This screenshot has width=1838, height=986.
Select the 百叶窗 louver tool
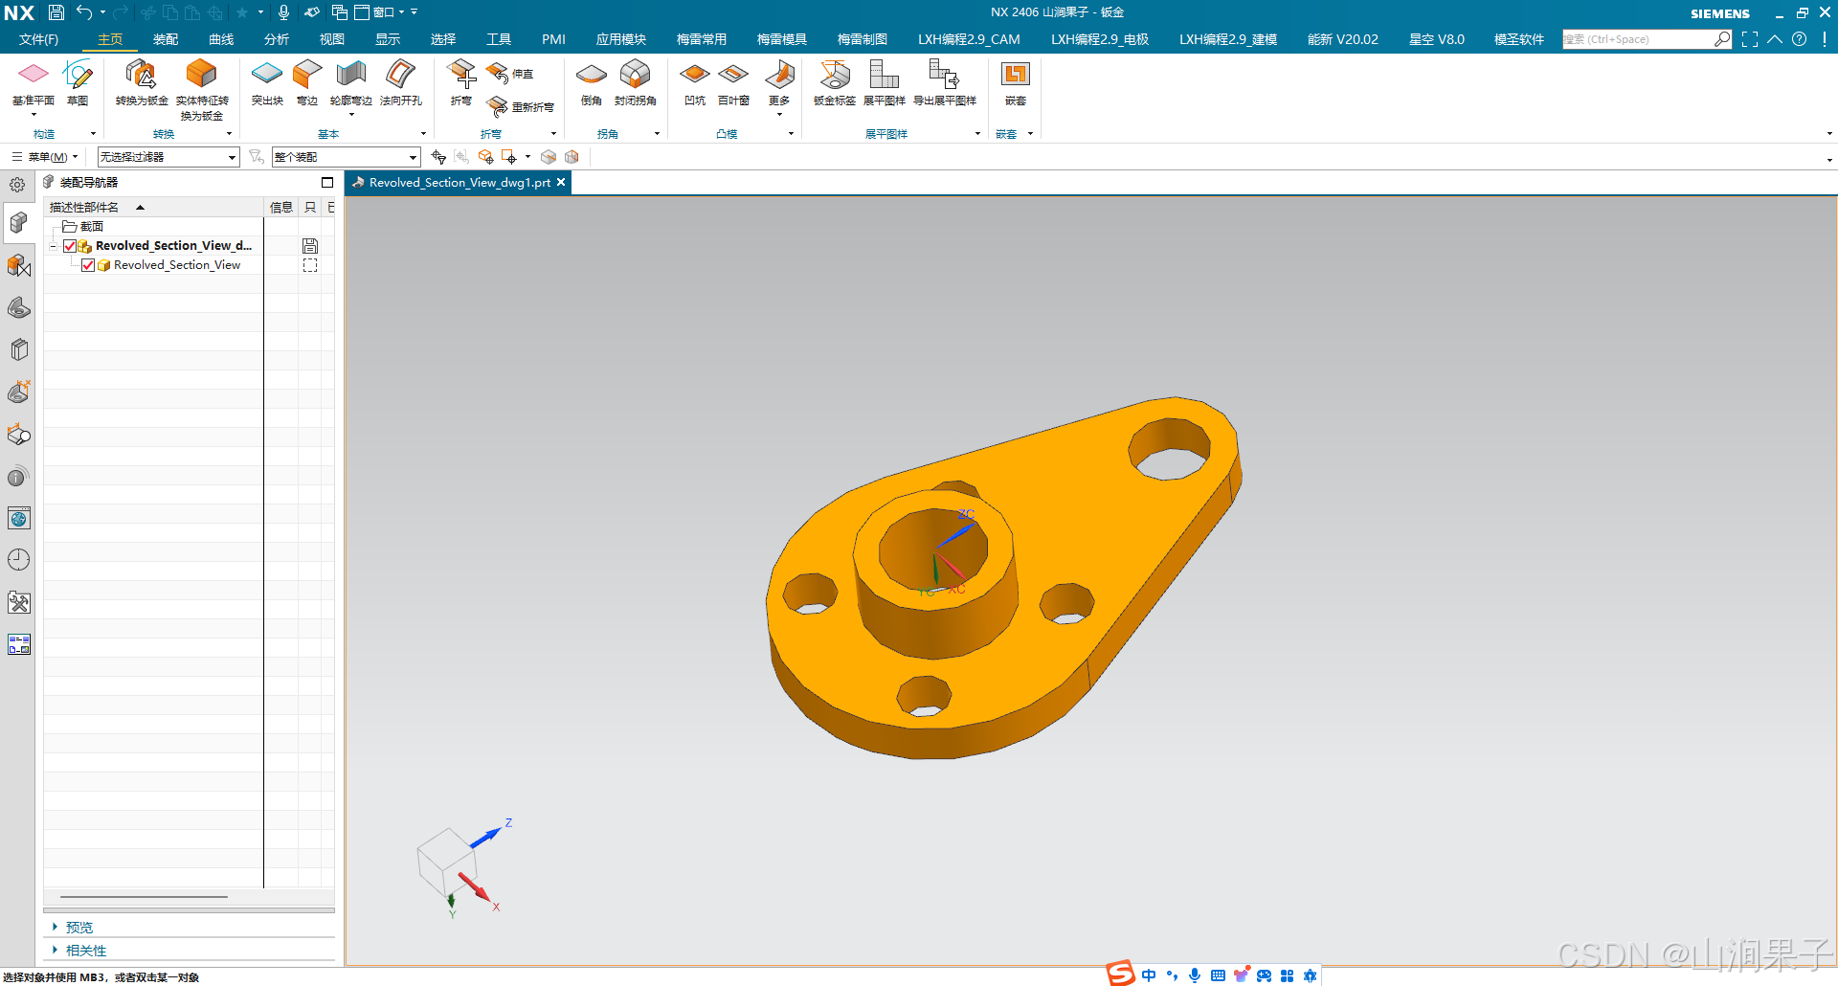click(x=734, y=82)
